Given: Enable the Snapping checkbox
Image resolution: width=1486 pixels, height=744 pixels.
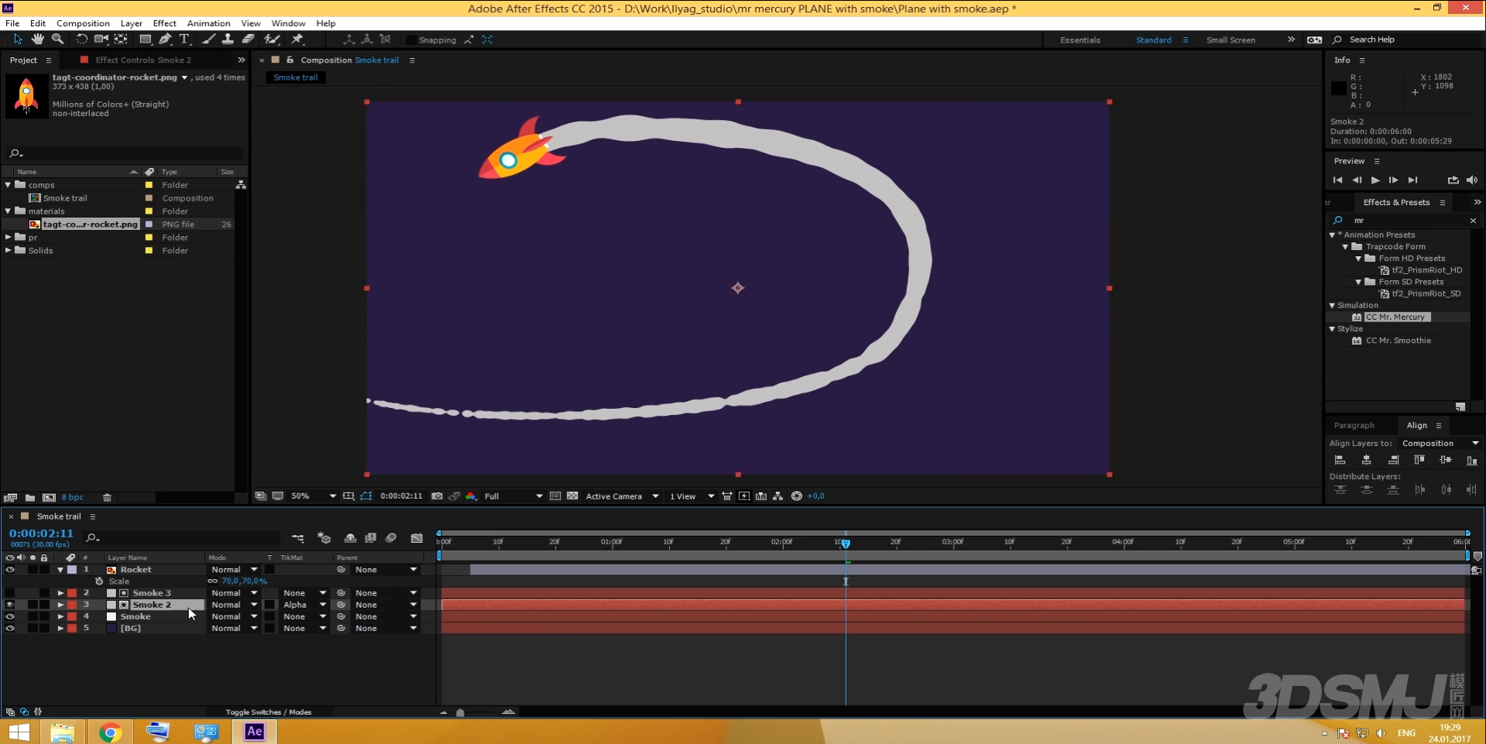Looking at the screenshot, I should pos(411,39).
